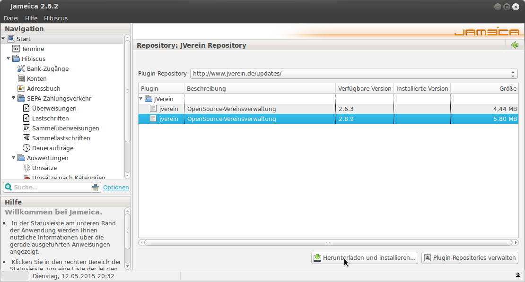Click the Hibiscus folder icon

pos(16,59)
